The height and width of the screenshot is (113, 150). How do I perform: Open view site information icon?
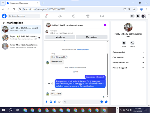click(20, 9)
